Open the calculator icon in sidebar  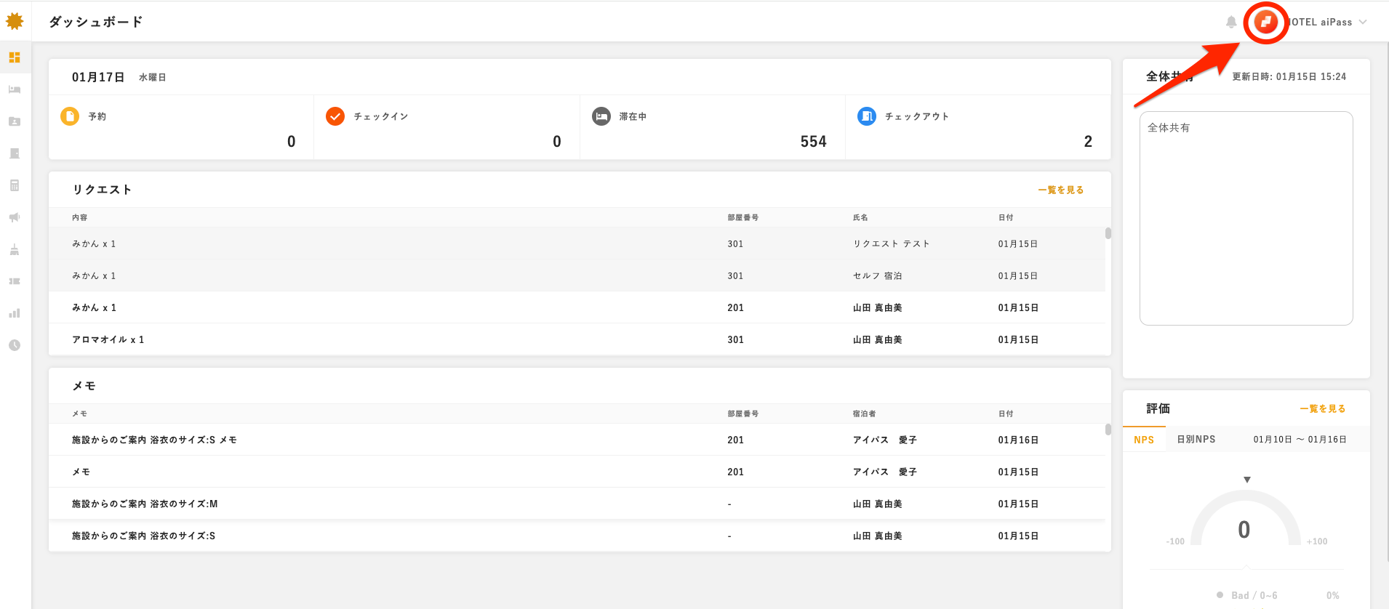point(15,185)
